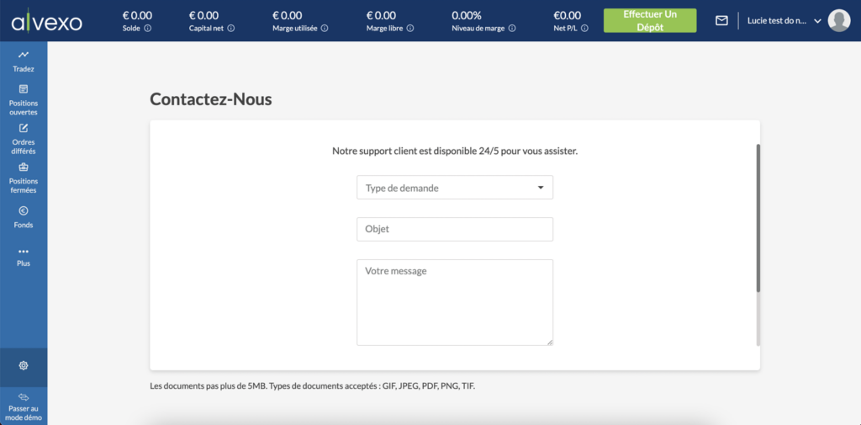Click the alvexo logo
The height and width of the screenshot is (425, 861).
tap(47, 21)
